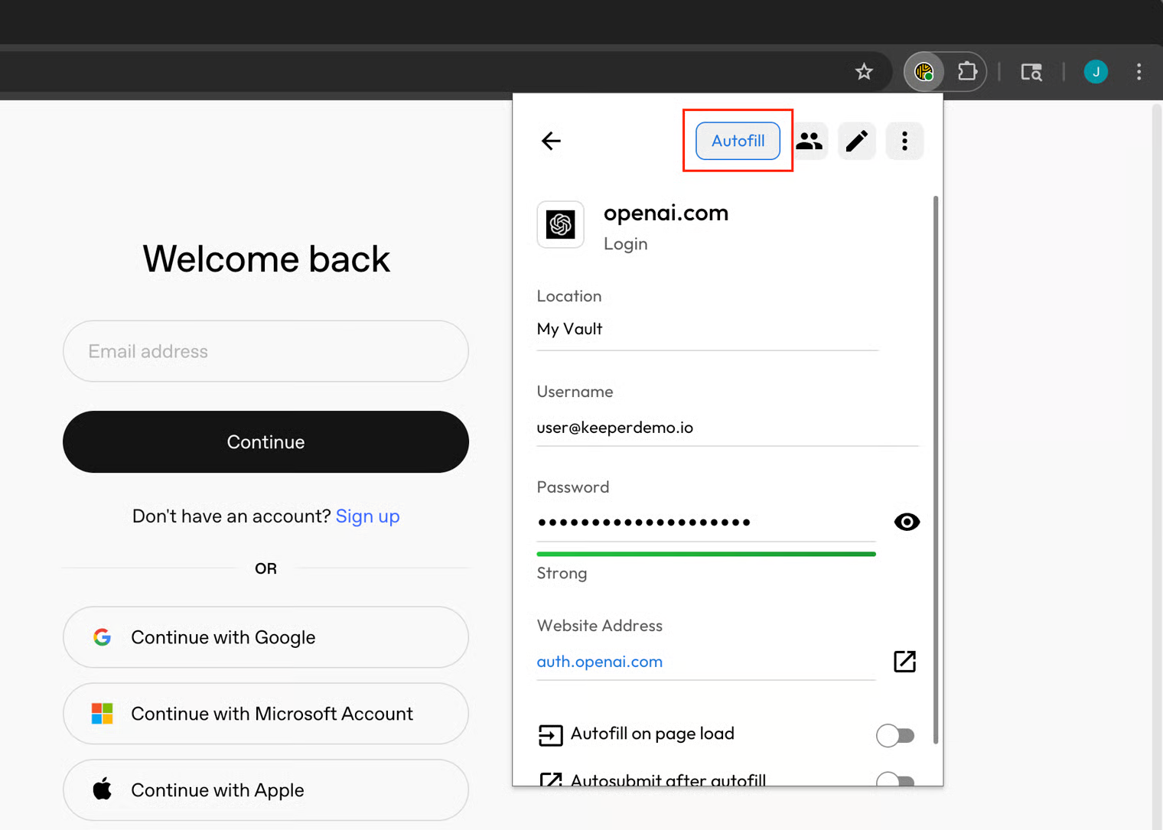Click into the Email address field

tap(266, 351)
